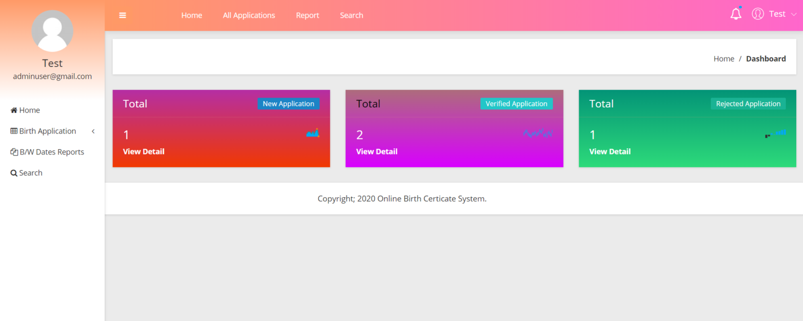View Detail of Verified Application card
This screenshot has width=803, height=321.
pos(377,151)
